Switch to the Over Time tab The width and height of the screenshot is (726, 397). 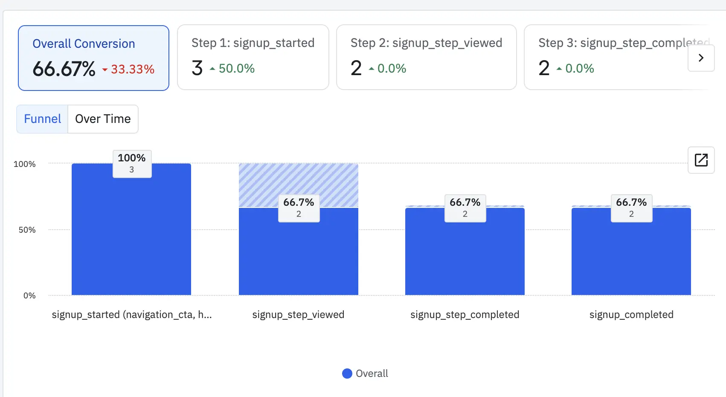(x=103, y=119)
